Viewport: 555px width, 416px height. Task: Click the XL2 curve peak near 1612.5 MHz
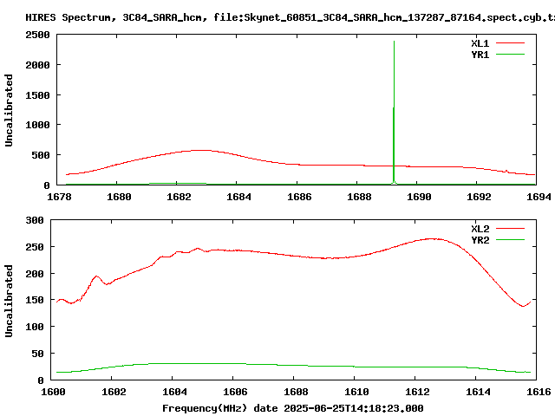coord(433,239)
